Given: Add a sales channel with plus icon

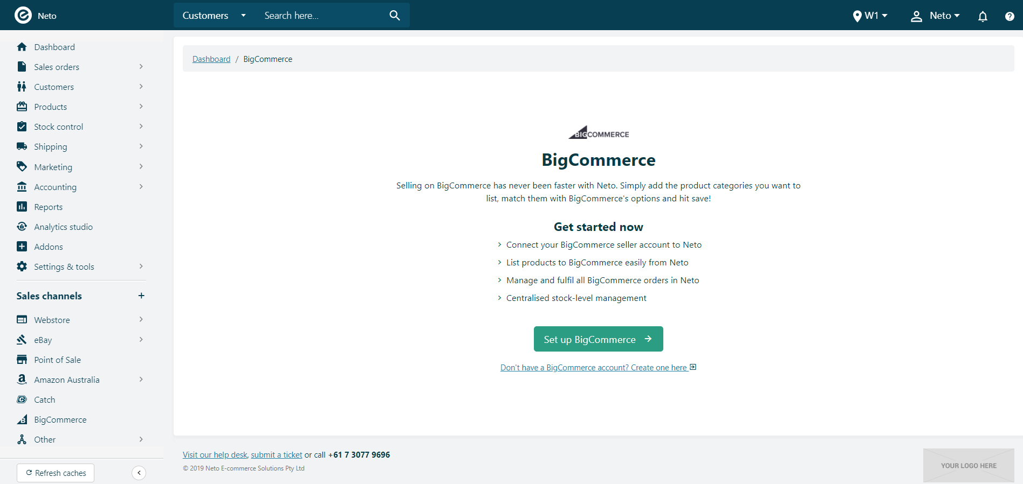Looking at the screenshot, I should 141,296.
